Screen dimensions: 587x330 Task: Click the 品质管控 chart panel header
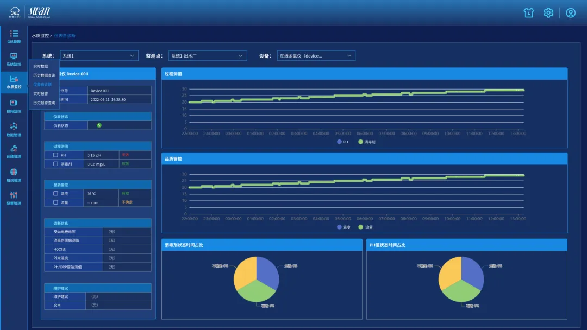(364, 159)
